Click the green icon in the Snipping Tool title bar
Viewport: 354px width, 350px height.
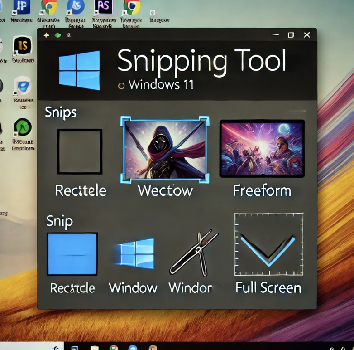tap(58, 35)
